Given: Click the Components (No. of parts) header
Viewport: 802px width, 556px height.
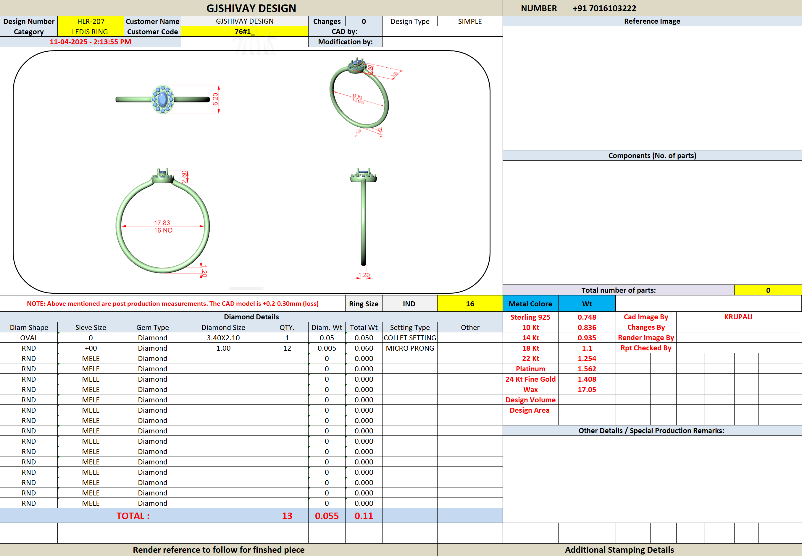Looking at the screenshot, I should coord(652,155).
